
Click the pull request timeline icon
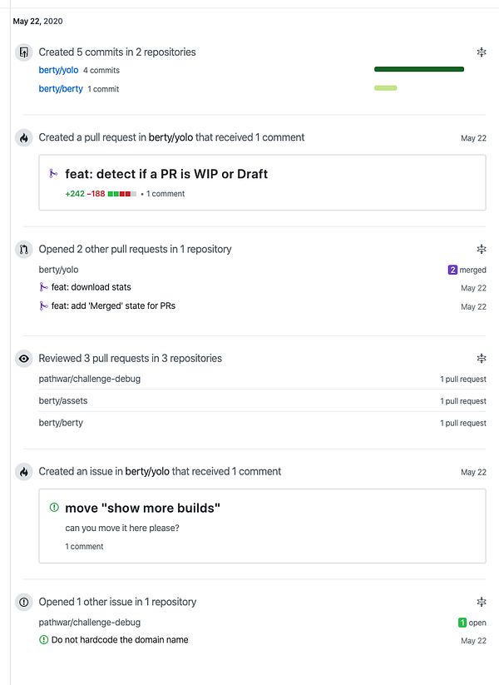pos(24,250)
